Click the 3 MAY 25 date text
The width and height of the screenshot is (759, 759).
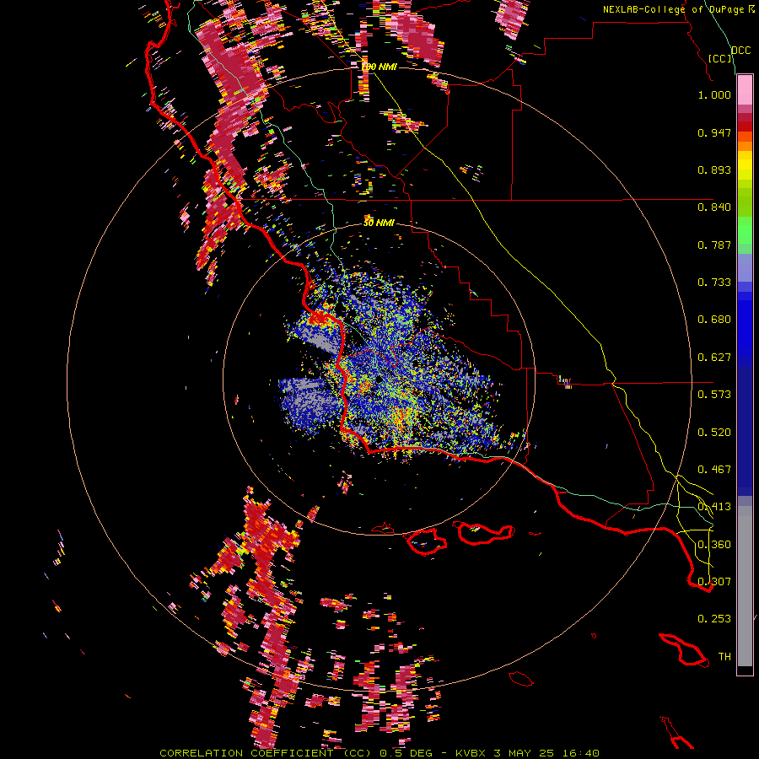click(524, 753)
